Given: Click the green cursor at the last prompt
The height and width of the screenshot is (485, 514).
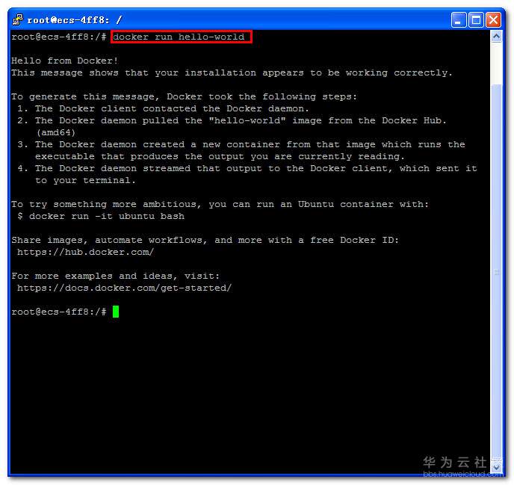Looking at the screenshot, I should (116, 312).
